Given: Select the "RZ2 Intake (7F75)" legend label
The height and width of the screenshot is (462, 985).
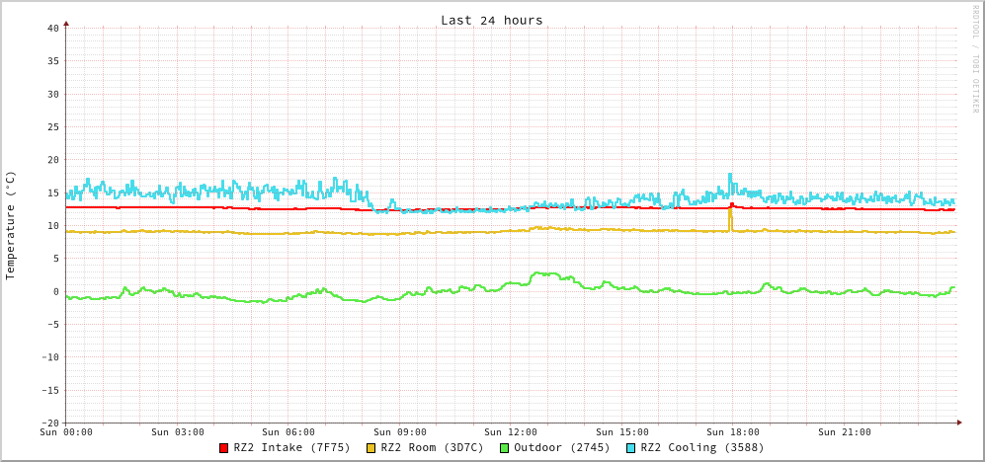Looking at the screenshot, I should [x=291, y=448].
